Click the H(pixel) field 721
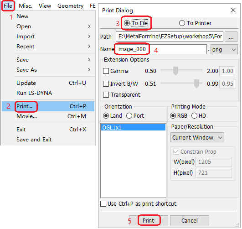The image size is (242, 229). point(214,173)
